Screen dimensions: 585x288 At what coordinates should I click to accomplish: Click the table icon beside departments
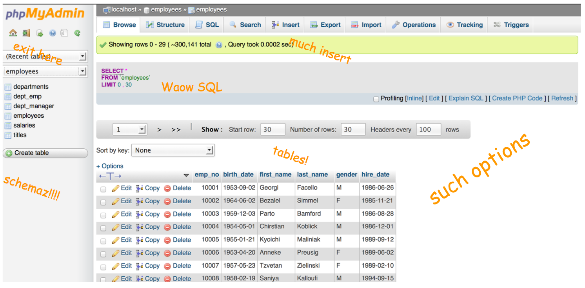pos(8,87)
